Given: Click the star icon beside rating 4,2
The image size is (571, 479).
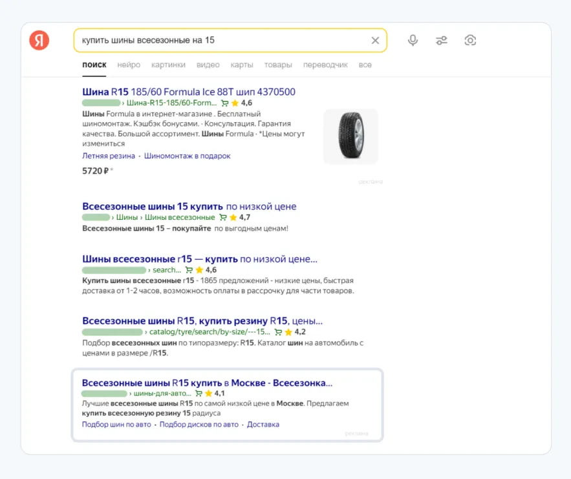Looking at the screenshot, I should point(288,332).
